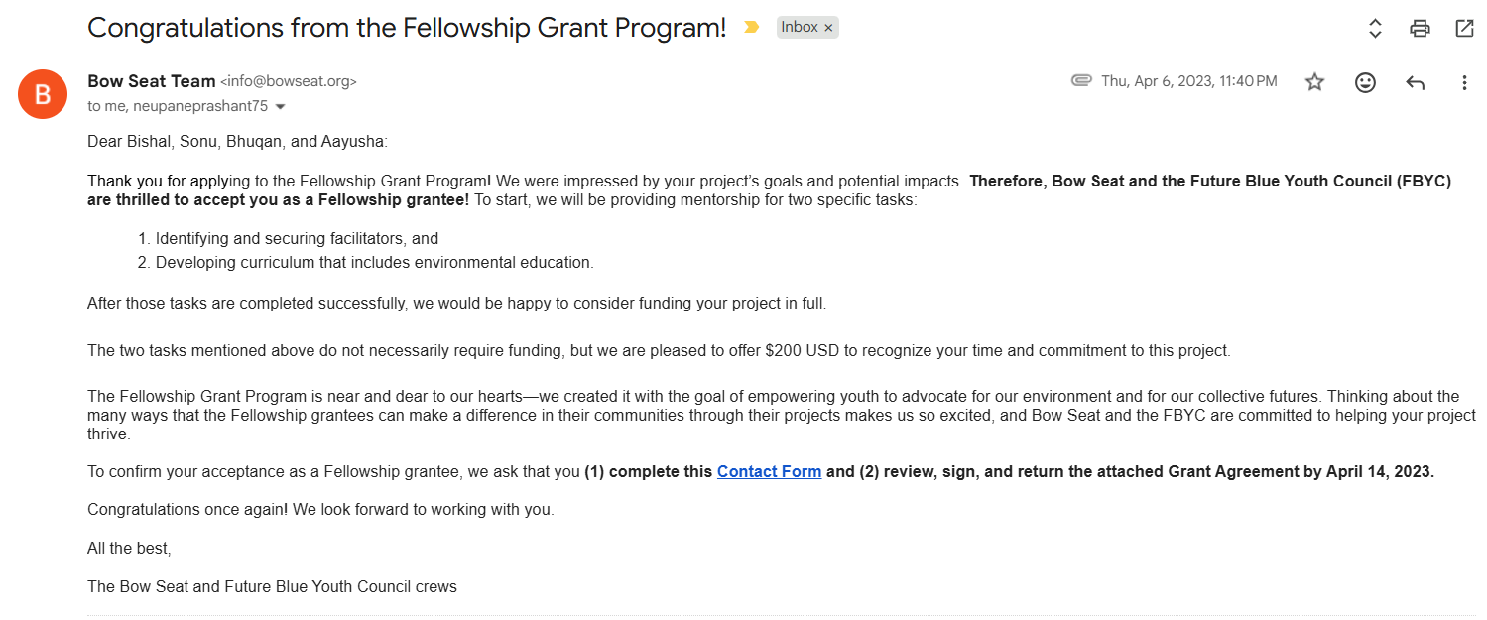Reply using the arrow icon
Viewport: 1487px width, 620px height.
(1416, 82)
